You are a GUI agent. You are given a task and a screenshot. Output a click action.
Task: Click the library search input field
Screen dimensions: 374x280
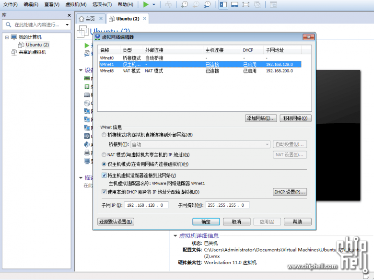click(36, 24)
